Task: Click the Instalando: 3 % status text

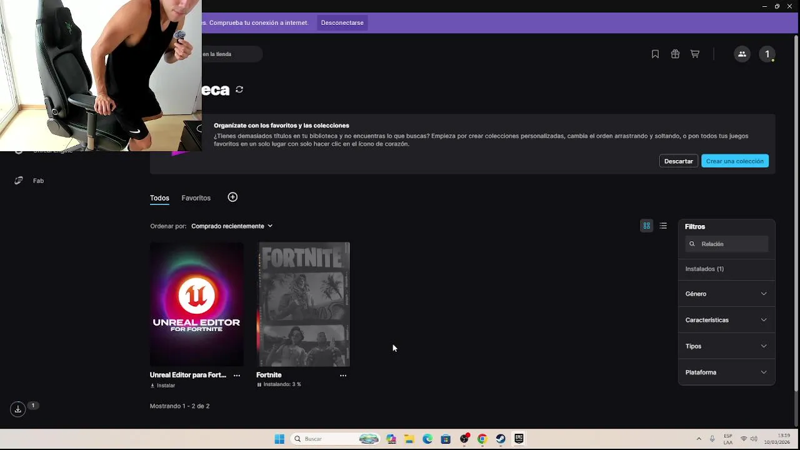Action: click(x=282, y=384)
